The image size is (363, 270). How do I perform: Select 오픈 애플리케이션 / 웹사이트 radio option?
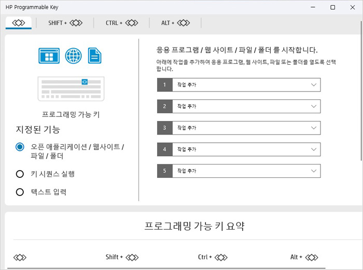click(x=20, y=147)
